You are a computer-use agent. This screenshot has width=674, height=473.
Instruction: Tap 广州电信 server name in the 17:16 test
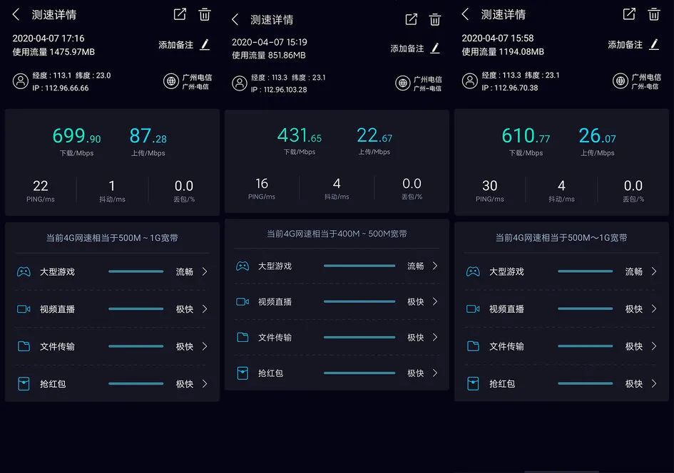point(197,77)
